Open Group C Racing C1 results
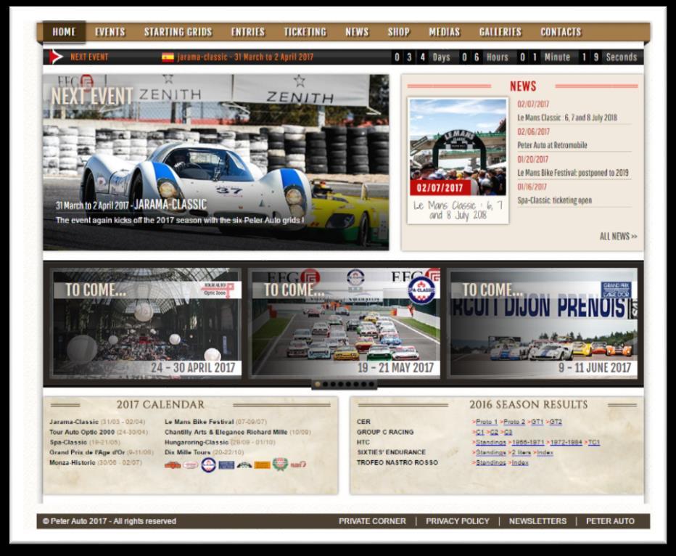 click(x=480, y=432)
